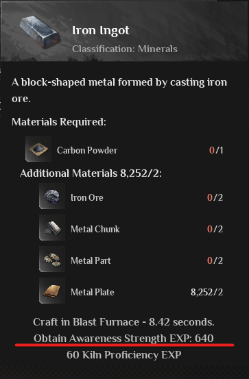Click the Iron Ingot item icon
Image resolution: width=249 pixels, height=379 pixels.
tap(40, 32)
